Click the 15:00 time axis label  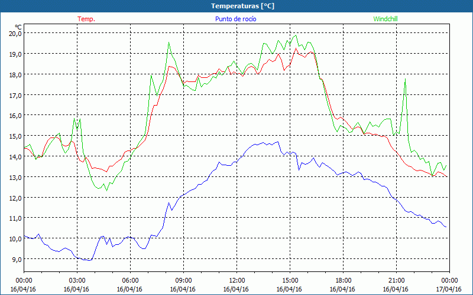290,281
